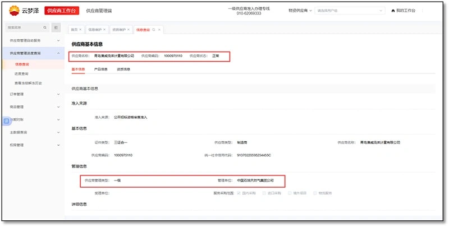Toggle the 物流服务 checkbox
449x227 pixels.
[315, 193]
